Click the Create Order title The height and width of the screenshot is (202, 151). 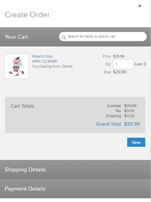tap(27, 15)
